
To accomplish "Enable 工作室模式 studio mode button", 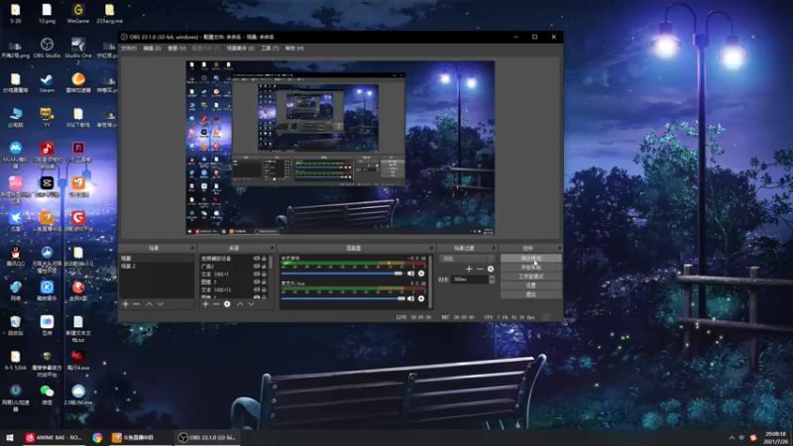I will 530,277.
